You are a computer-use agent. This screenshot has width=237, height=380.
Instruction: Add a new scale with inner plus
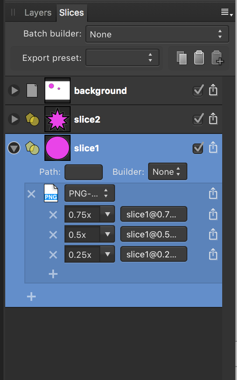(x=53, y=274)
